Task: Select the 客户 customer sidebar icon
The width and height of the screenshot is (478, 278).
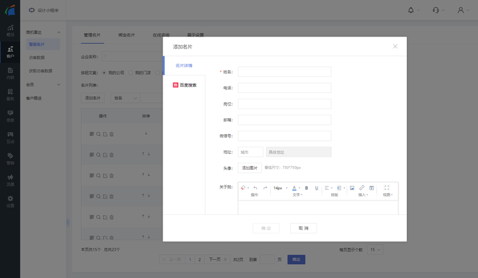Action: tap(10, 52)
